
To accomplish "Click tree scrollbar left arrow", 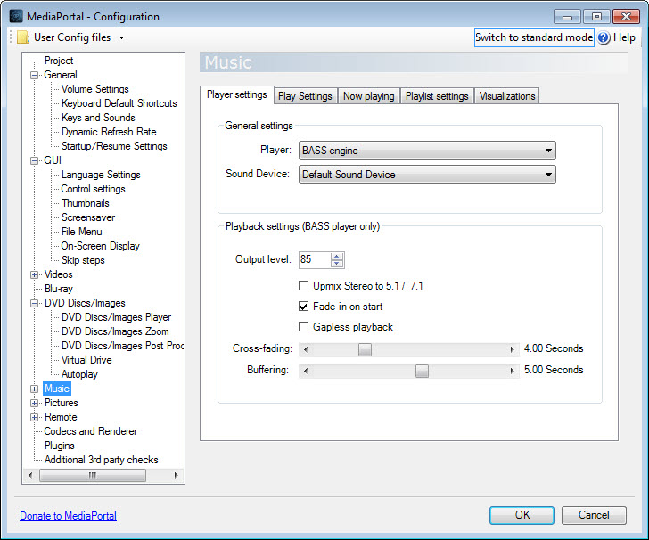I will click(30, 475).
